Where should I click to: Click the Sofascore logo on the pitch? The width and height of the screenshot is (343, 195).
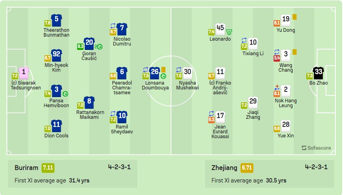(316, 148)
